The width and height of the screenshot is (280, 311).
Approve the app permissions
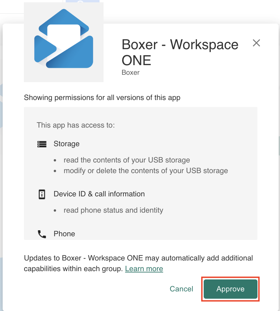[x=230, y=289]
